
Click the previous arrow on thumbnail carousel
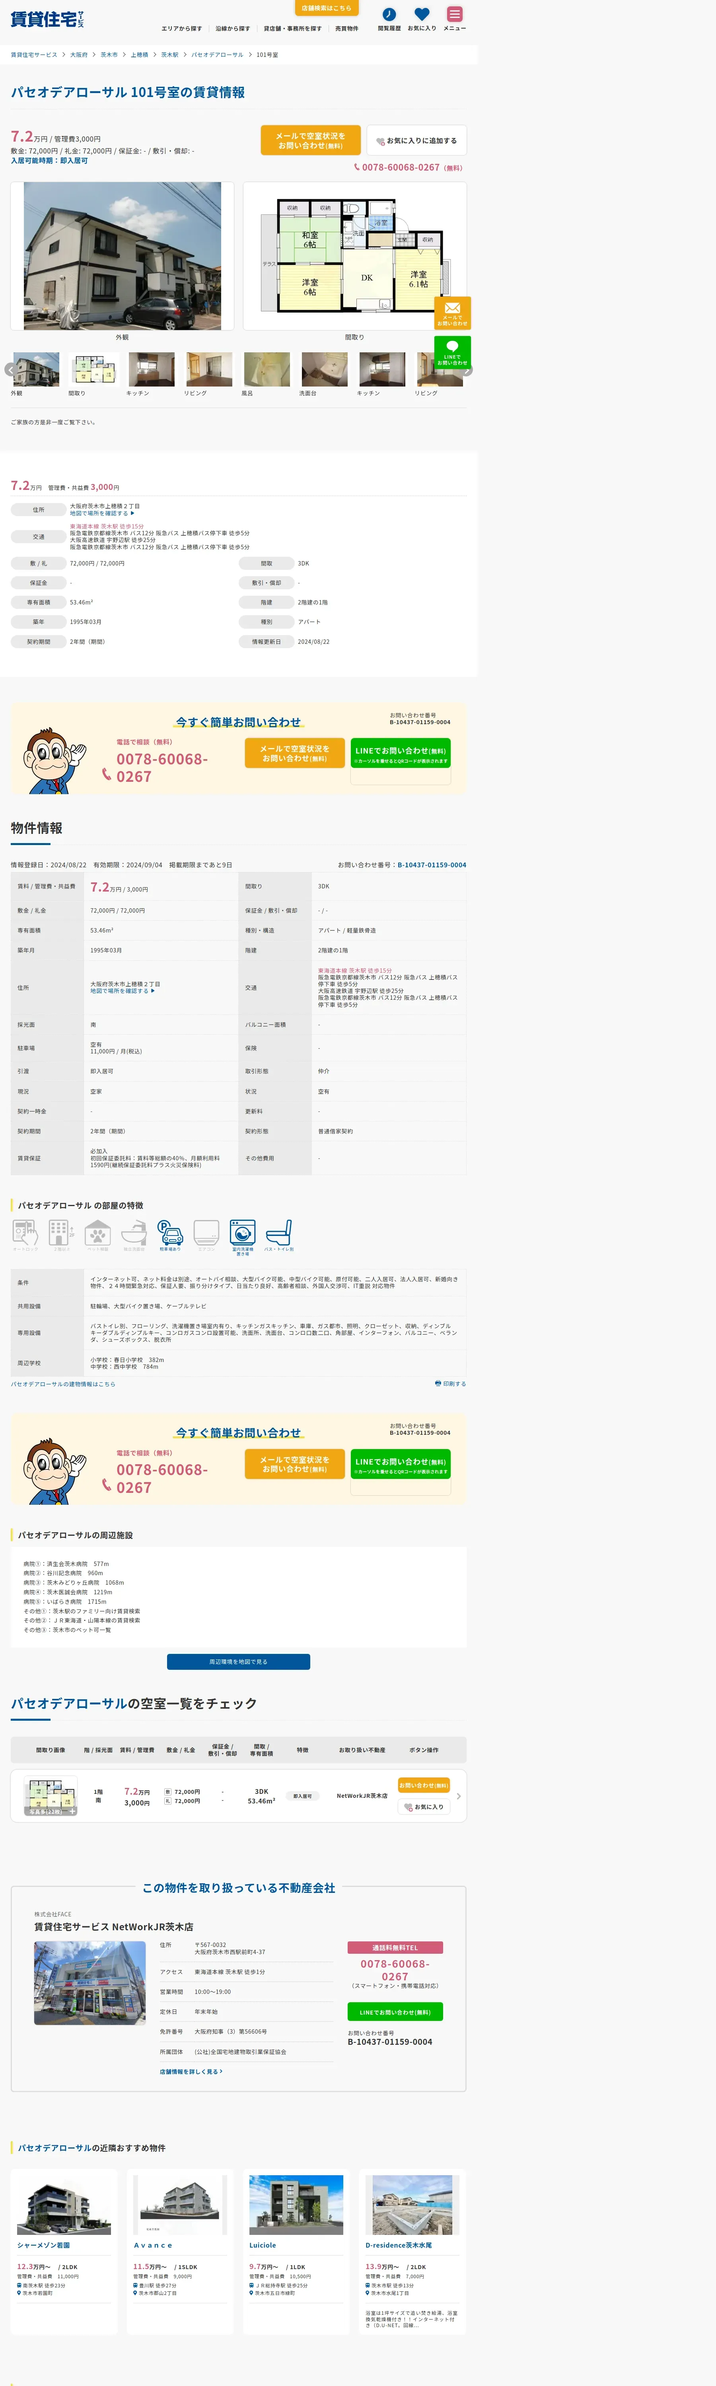[10, 369]
